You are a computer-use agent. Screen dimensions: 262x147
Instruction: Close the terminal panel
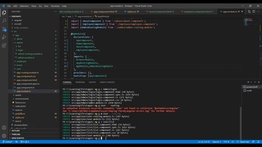point(259,82)
